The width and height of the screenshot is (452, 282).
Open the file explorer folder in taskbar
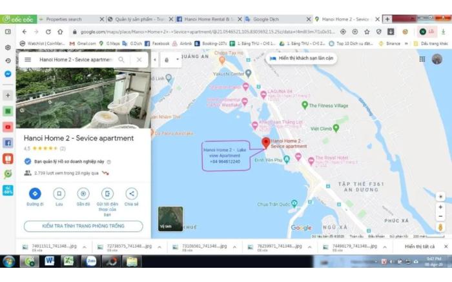(132, 261)
